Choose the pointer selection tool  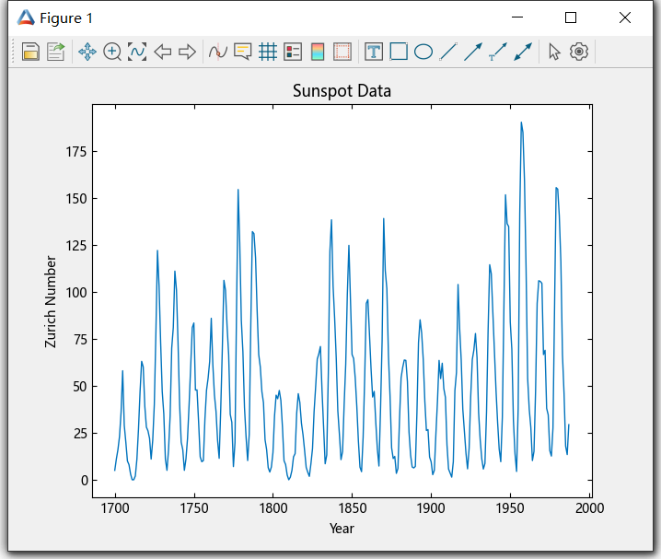tap(554, 52)
